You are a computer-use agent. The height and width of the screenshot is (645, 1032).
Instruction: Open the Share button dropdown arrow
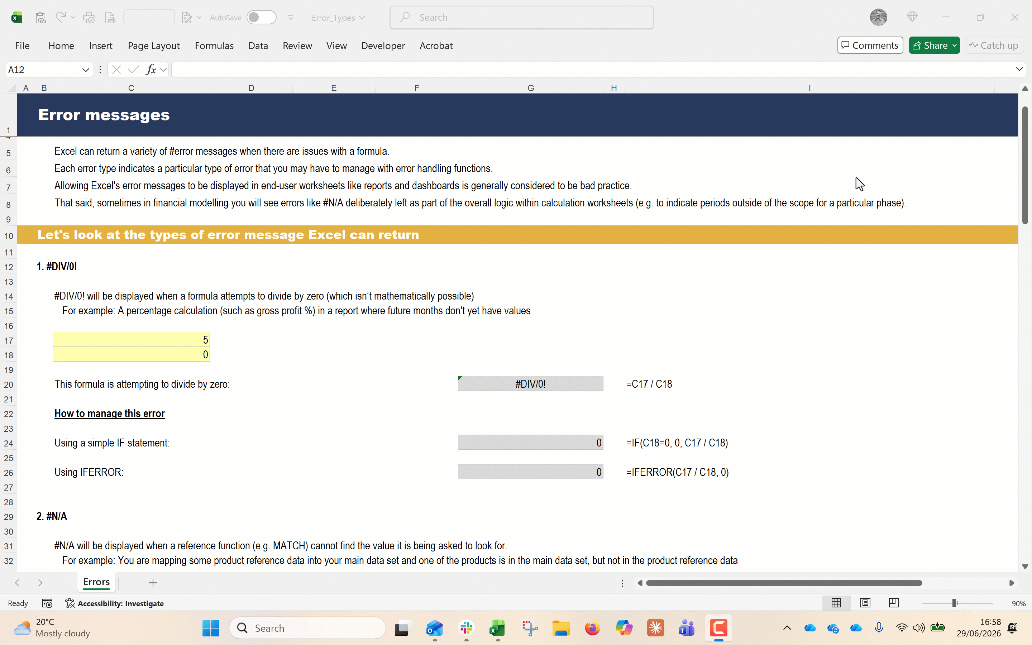coord(954,45)
